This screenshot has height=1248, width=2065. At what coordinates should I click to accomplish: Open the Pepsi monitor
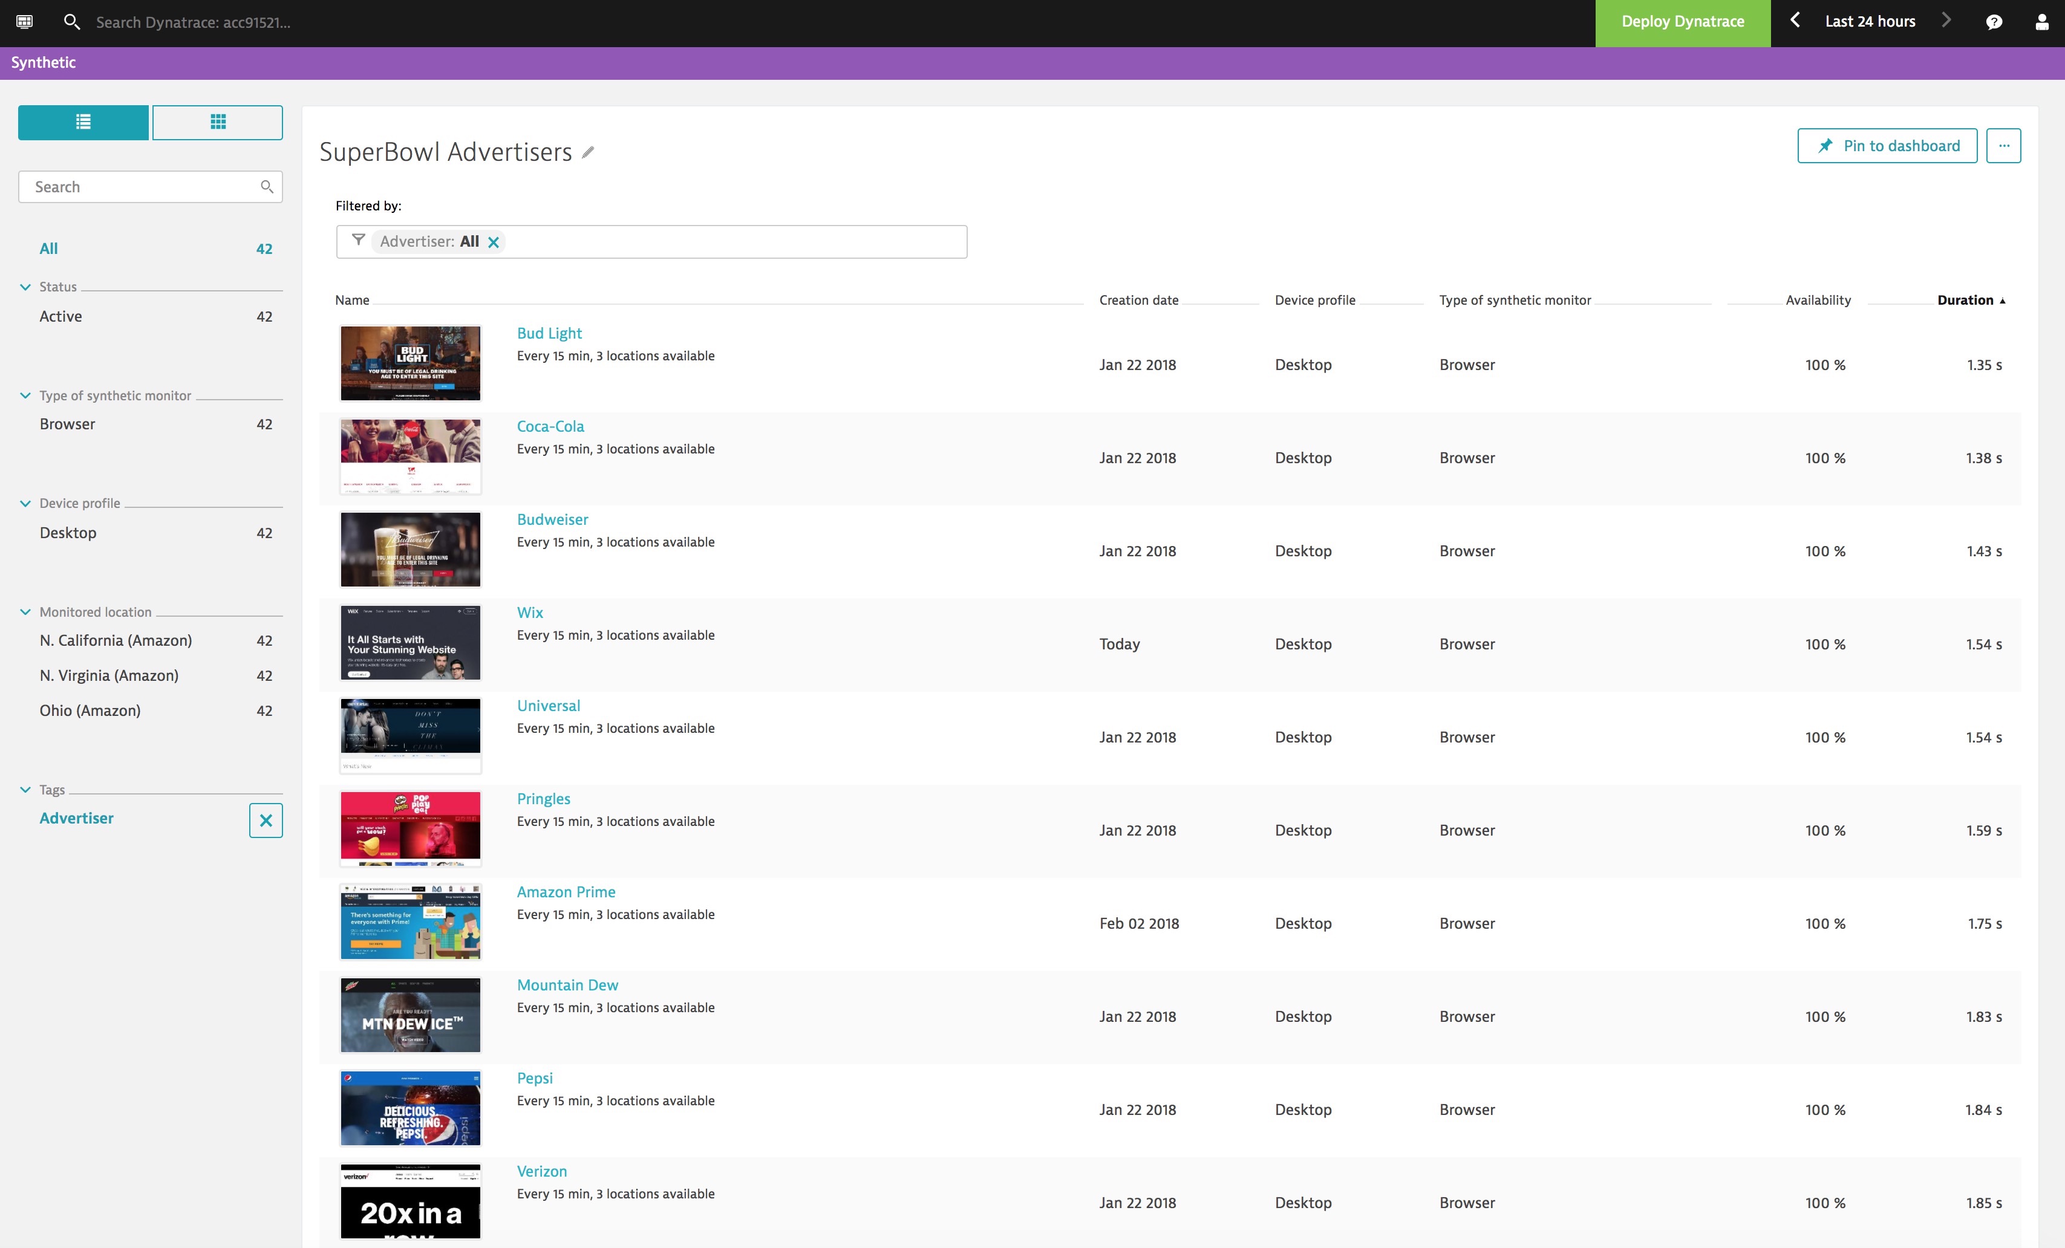[x=535, y=1078]
